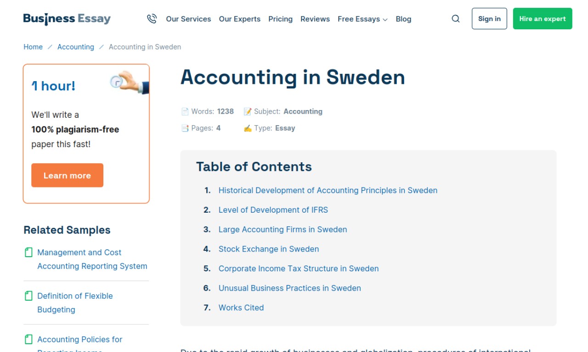588x352 pixels.
Task: Jump to Stock Exchange in Sweden section
Action: point(269,249)
